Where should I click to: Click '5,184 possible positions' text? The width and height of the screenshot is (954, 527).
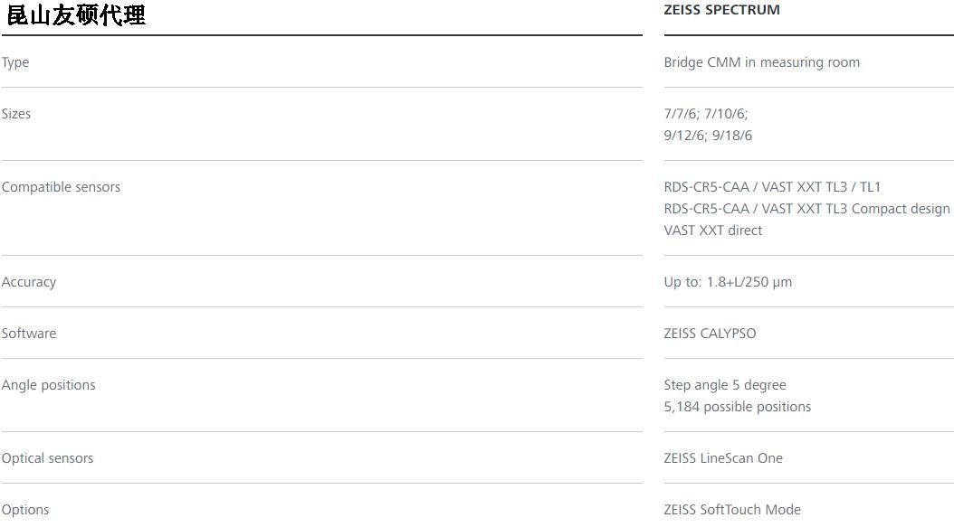tap(738, 407)
